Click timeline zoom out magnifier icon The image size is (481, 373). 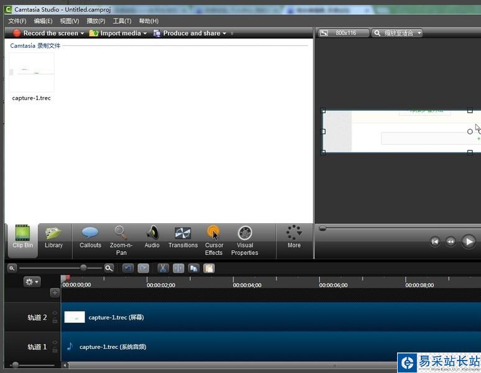click(x=12, y=269)
